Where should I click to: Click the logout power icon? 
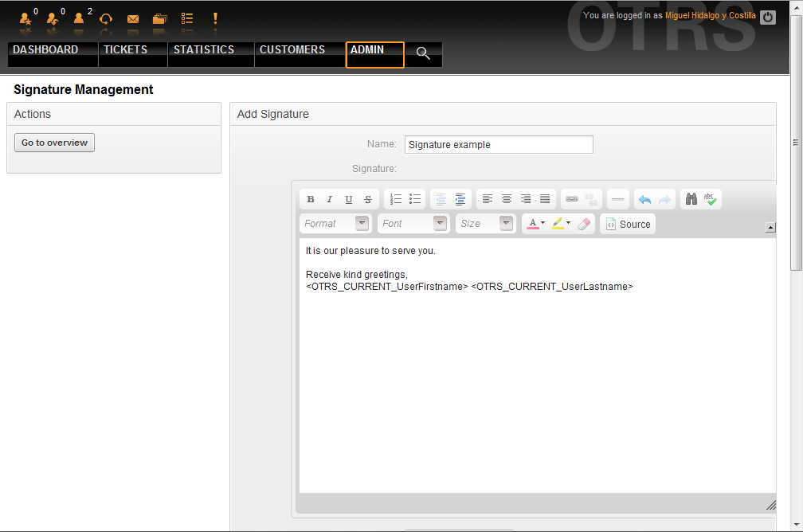767,17
